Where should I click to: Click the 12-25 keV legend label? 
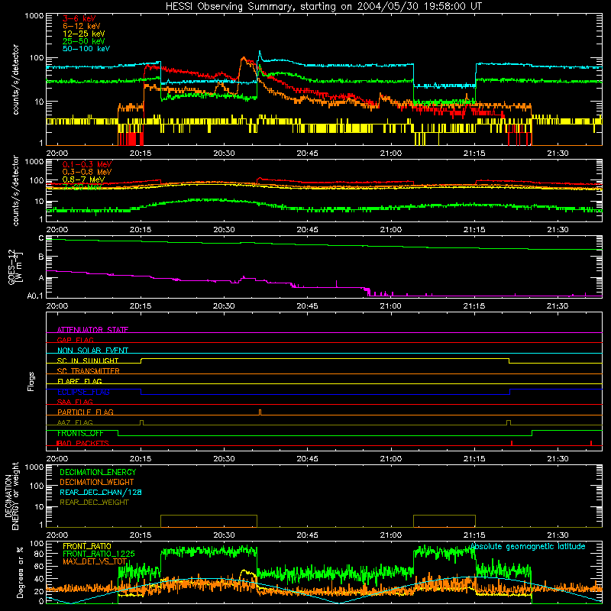point(83,34)
